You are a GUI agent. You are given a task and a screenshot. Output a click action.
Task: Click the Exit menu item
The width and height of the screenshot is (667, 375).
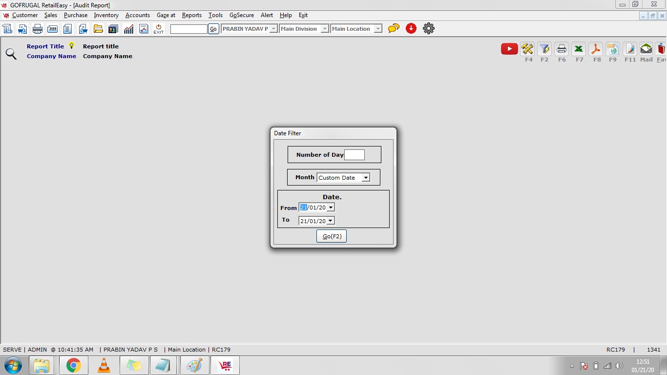(303, 15)
